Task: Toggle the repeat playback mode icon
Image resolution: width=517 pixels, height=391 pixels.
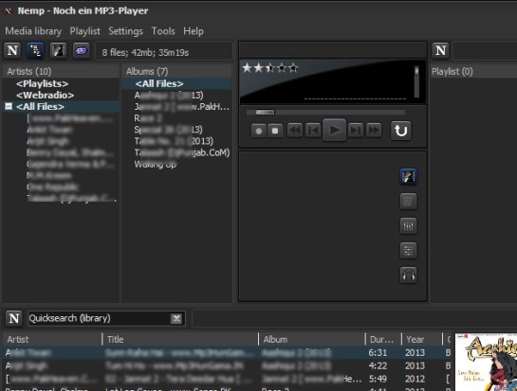Action: 401,131
